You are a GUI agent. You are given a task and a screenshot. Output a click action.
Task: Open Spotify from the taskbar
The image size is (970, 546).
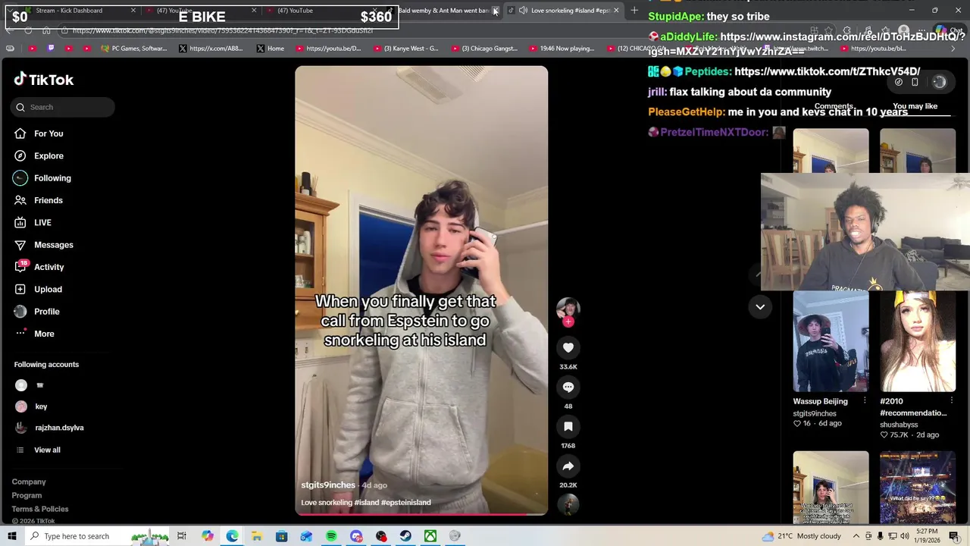[x=331, y=536]
